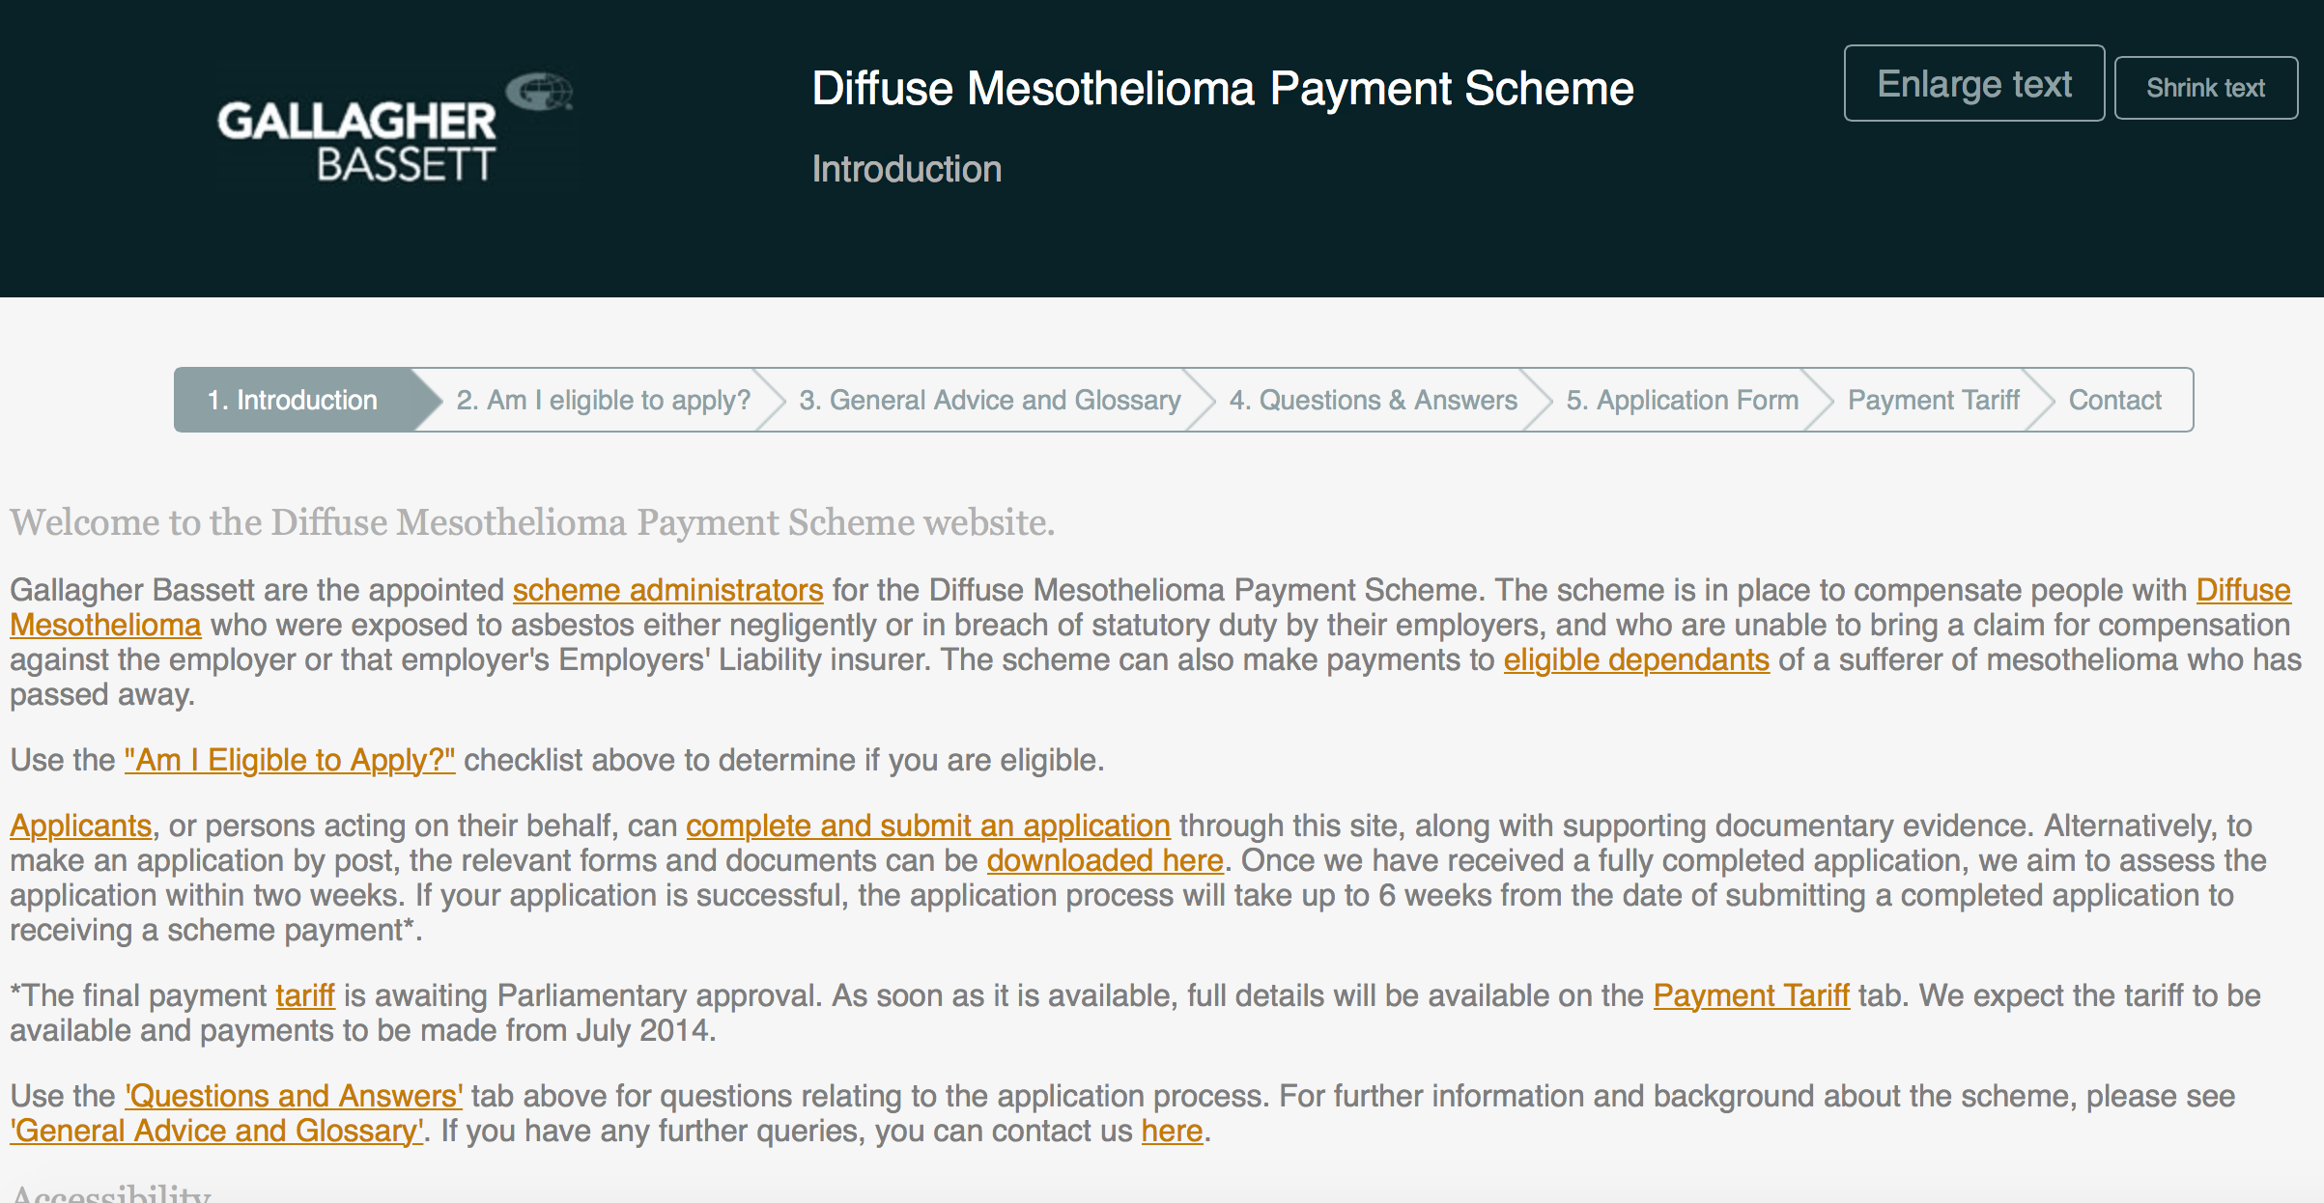
Task: Go to 3. General Advice and Glossary tab
Action: 990,400
